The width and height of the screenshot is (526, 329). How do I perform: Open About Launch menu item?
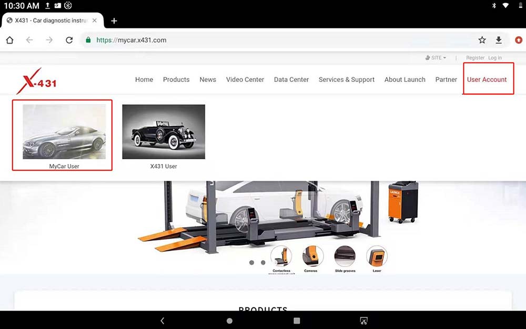click(x=405, y=80)
